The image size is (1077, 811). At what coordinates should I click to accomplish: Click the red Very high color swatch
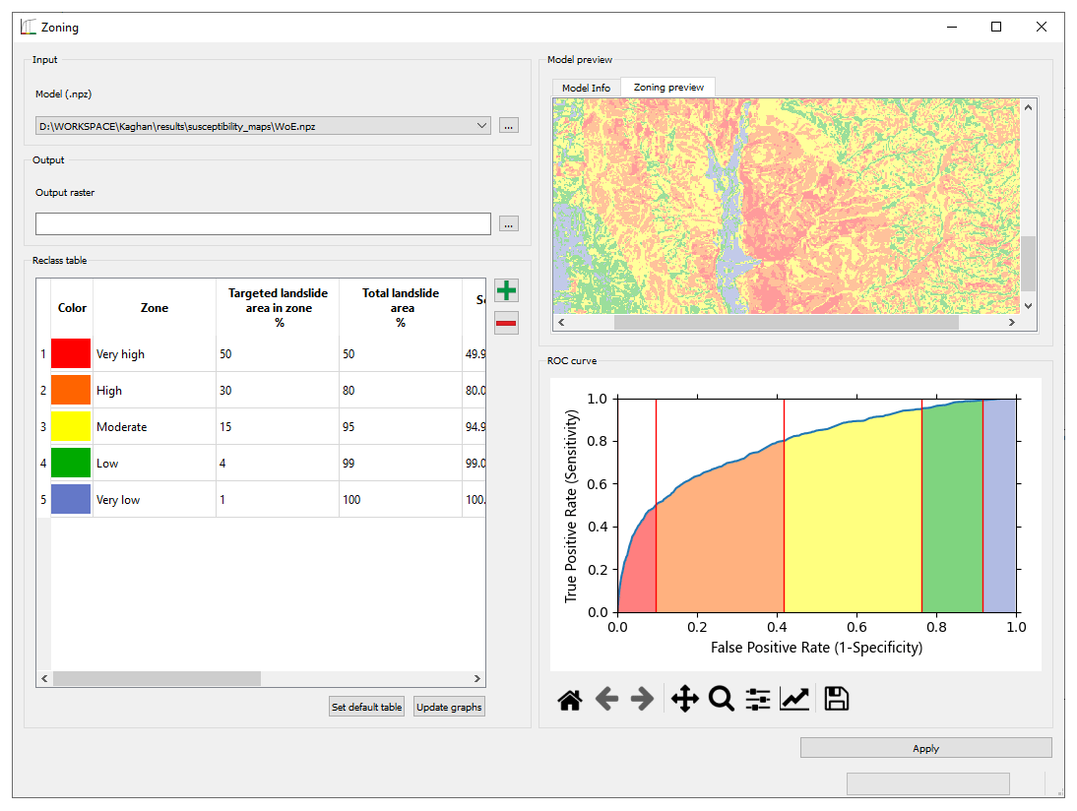coord(71,354)
